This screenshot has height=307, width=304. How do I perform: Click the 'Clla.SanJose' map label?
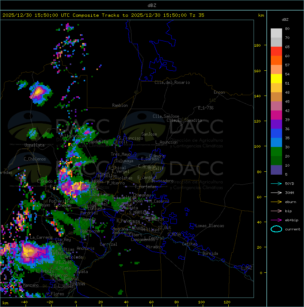coord(166,116)
